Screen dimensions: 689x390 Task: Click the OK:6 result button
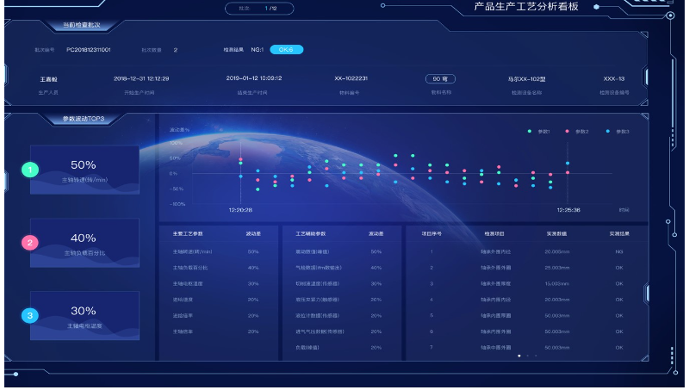(286, 50)
